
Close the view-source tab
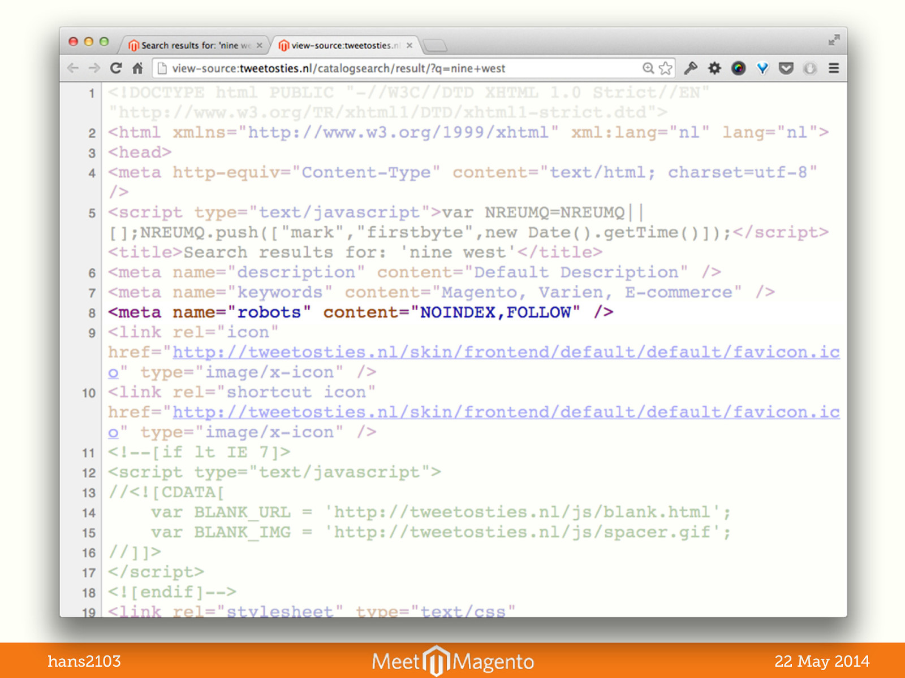(x=409, y=45)
